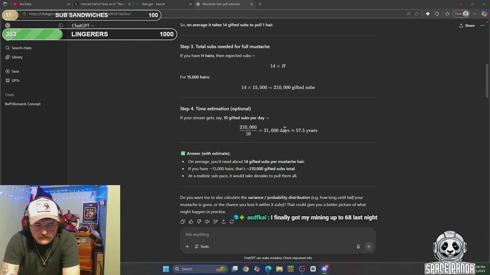Switch to chat gpt - Search tab
This screenshot has width=490, height=275.
point(163,4)
